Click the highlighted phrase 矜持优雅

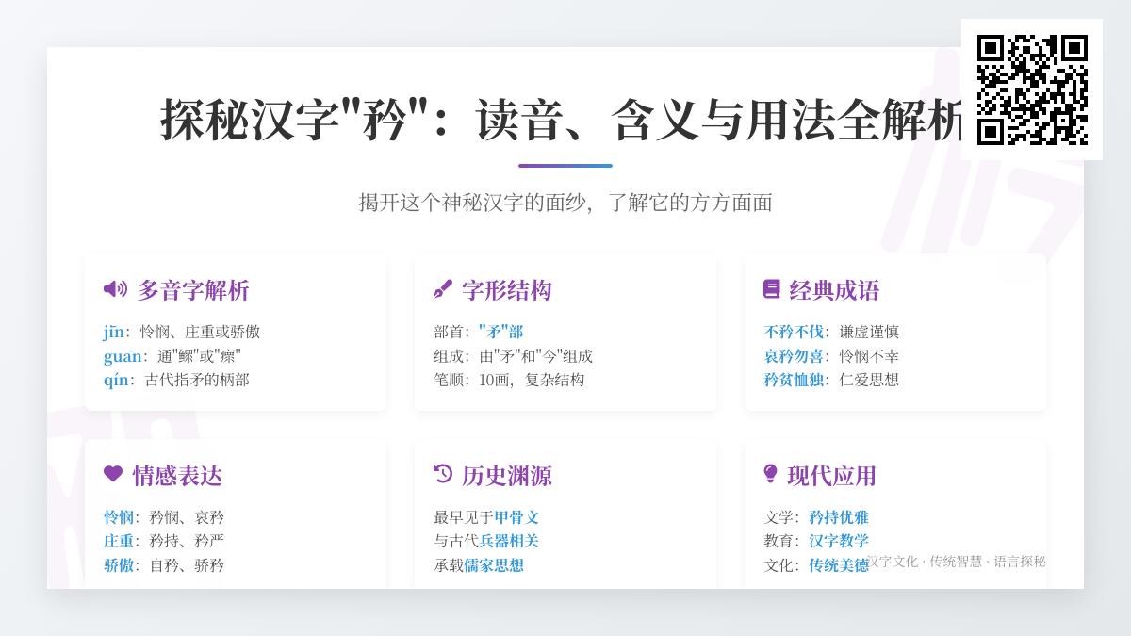click(x=839, y=517)
